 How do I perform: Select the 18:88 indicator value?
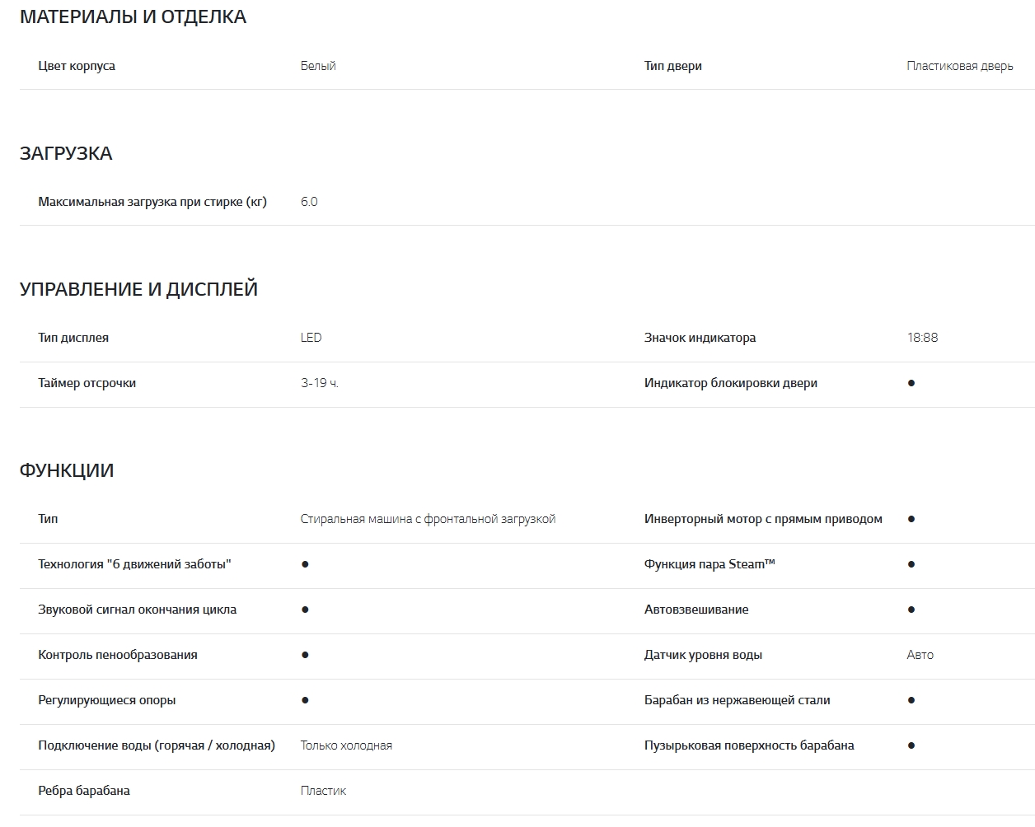[922, 338]
